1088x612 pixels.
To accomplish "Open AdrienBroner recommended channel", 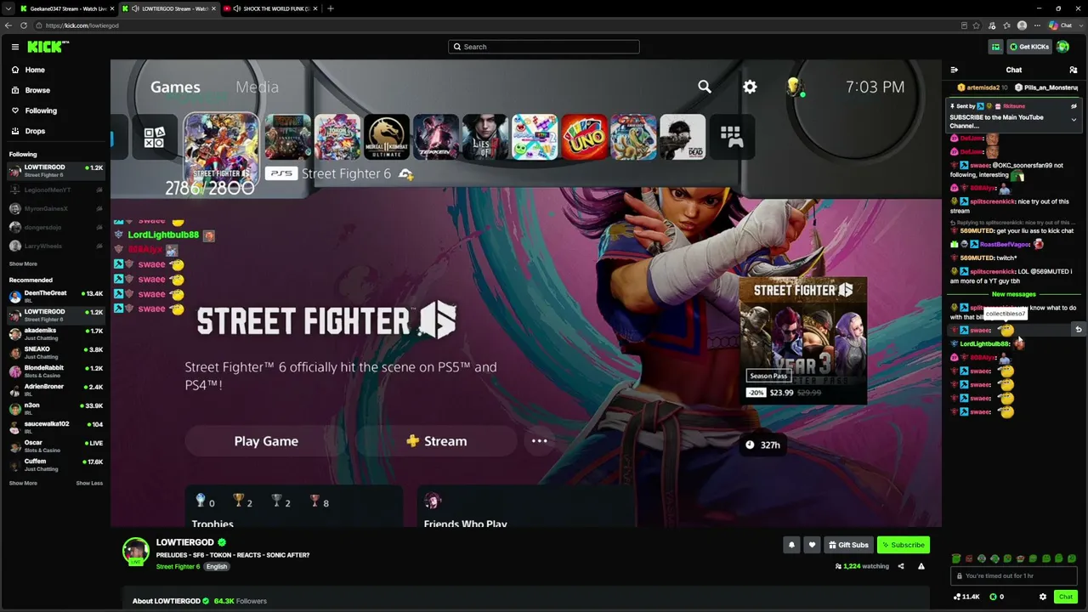I will (x=55, y=389).
